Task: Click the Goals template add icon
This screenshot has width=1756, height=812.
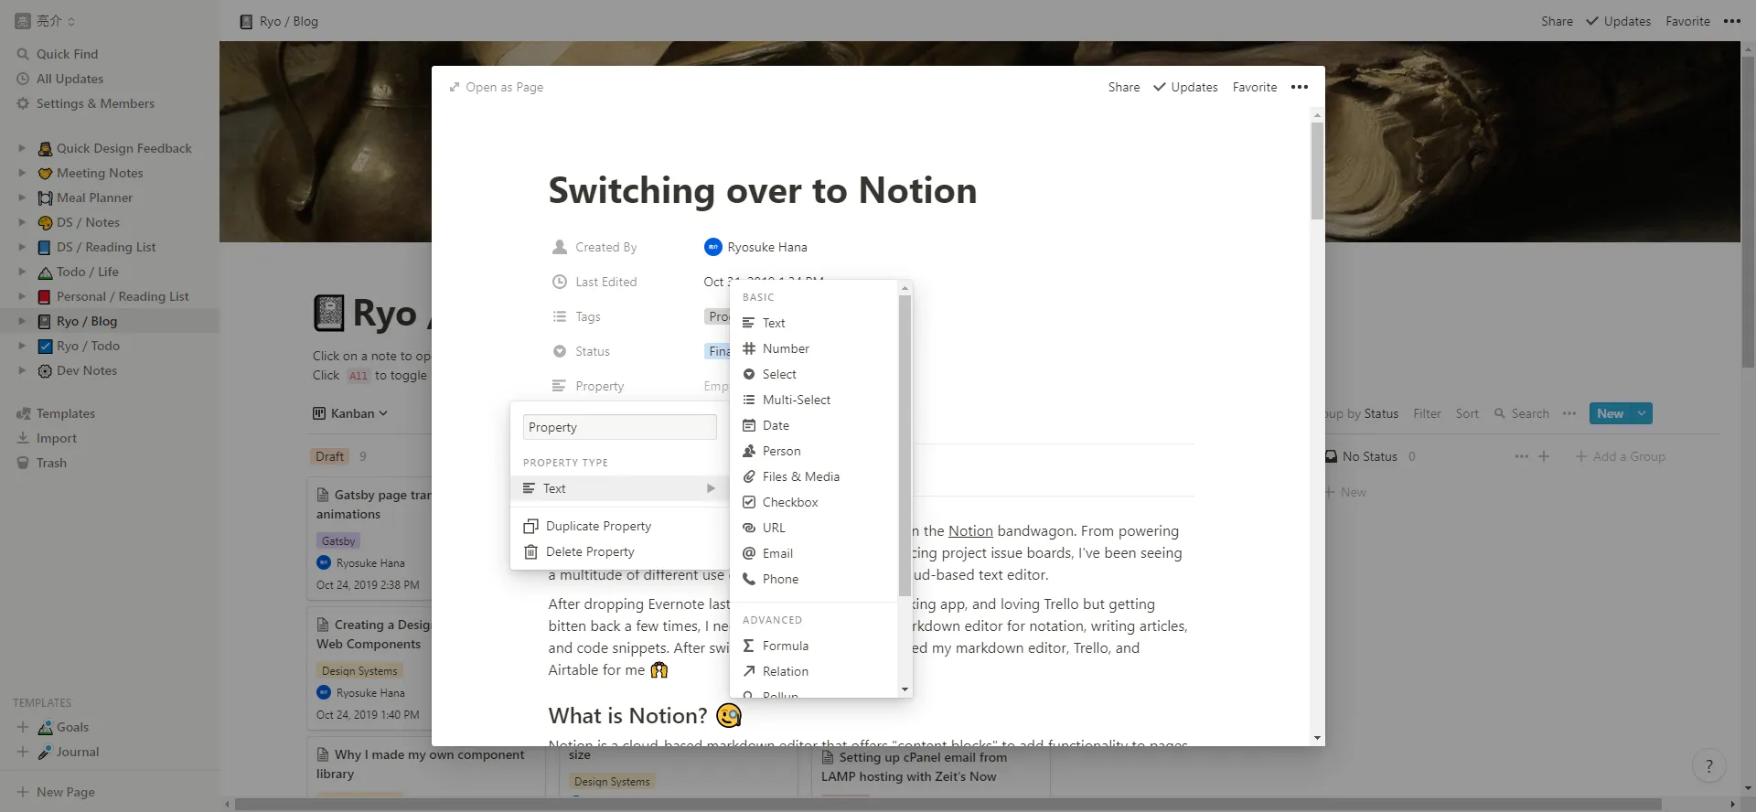Action: coord(23,727)
